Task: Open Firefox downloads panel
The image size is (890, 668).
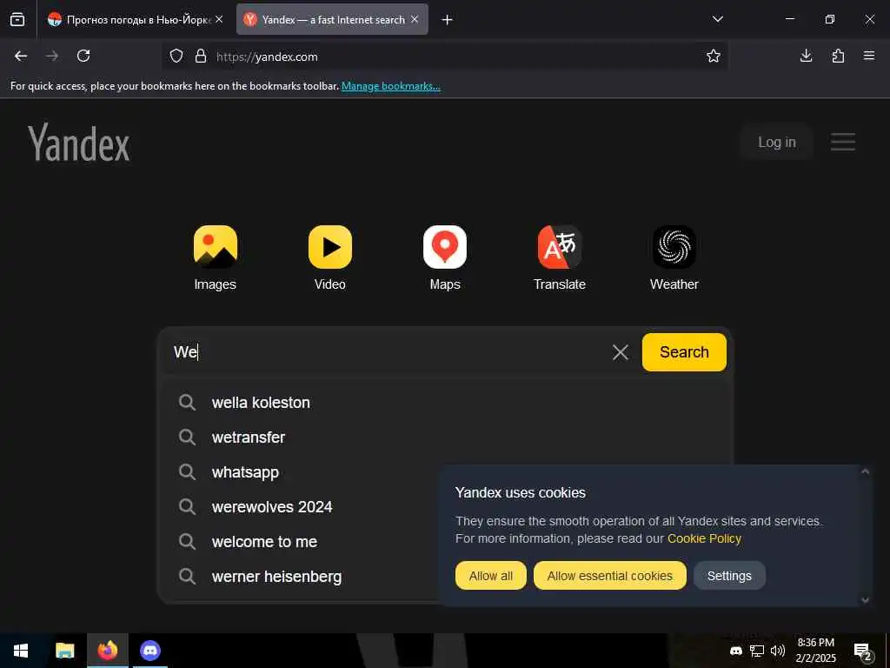Action: [x=806, y=56]
